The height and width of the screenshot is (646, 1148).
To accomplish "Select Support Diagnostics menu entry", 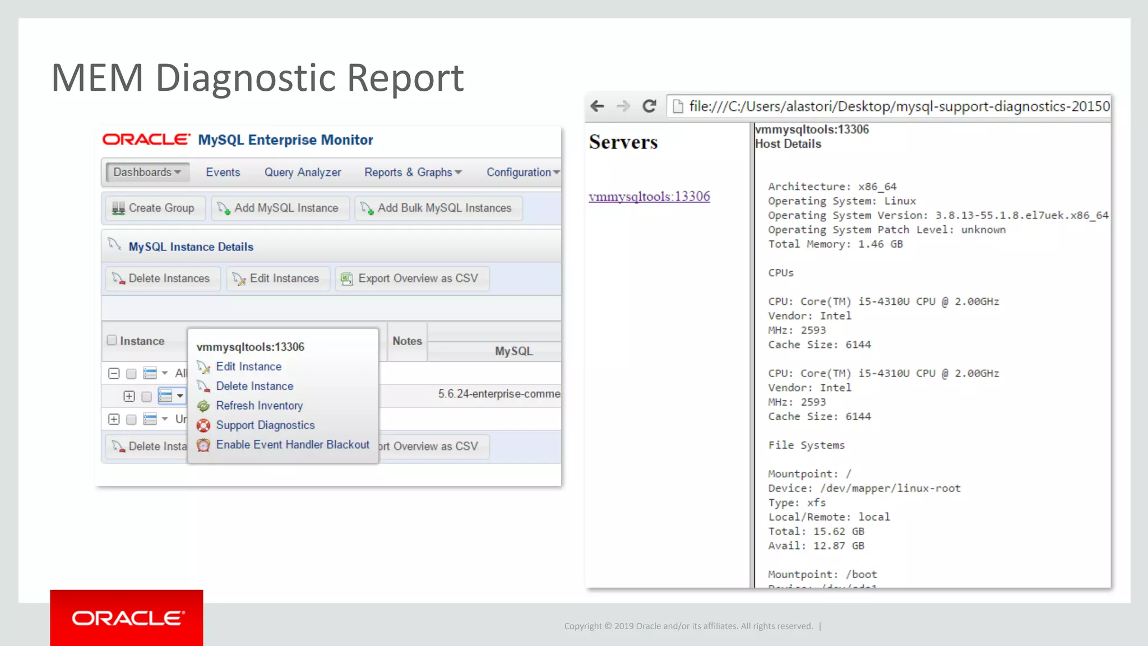I will pos(266,425).
